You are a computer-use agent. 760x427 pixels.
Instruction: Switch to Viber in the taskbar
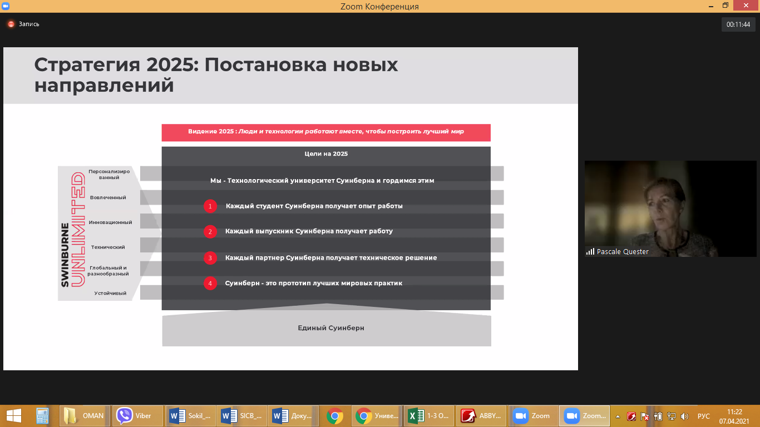(x=138, y=416)
